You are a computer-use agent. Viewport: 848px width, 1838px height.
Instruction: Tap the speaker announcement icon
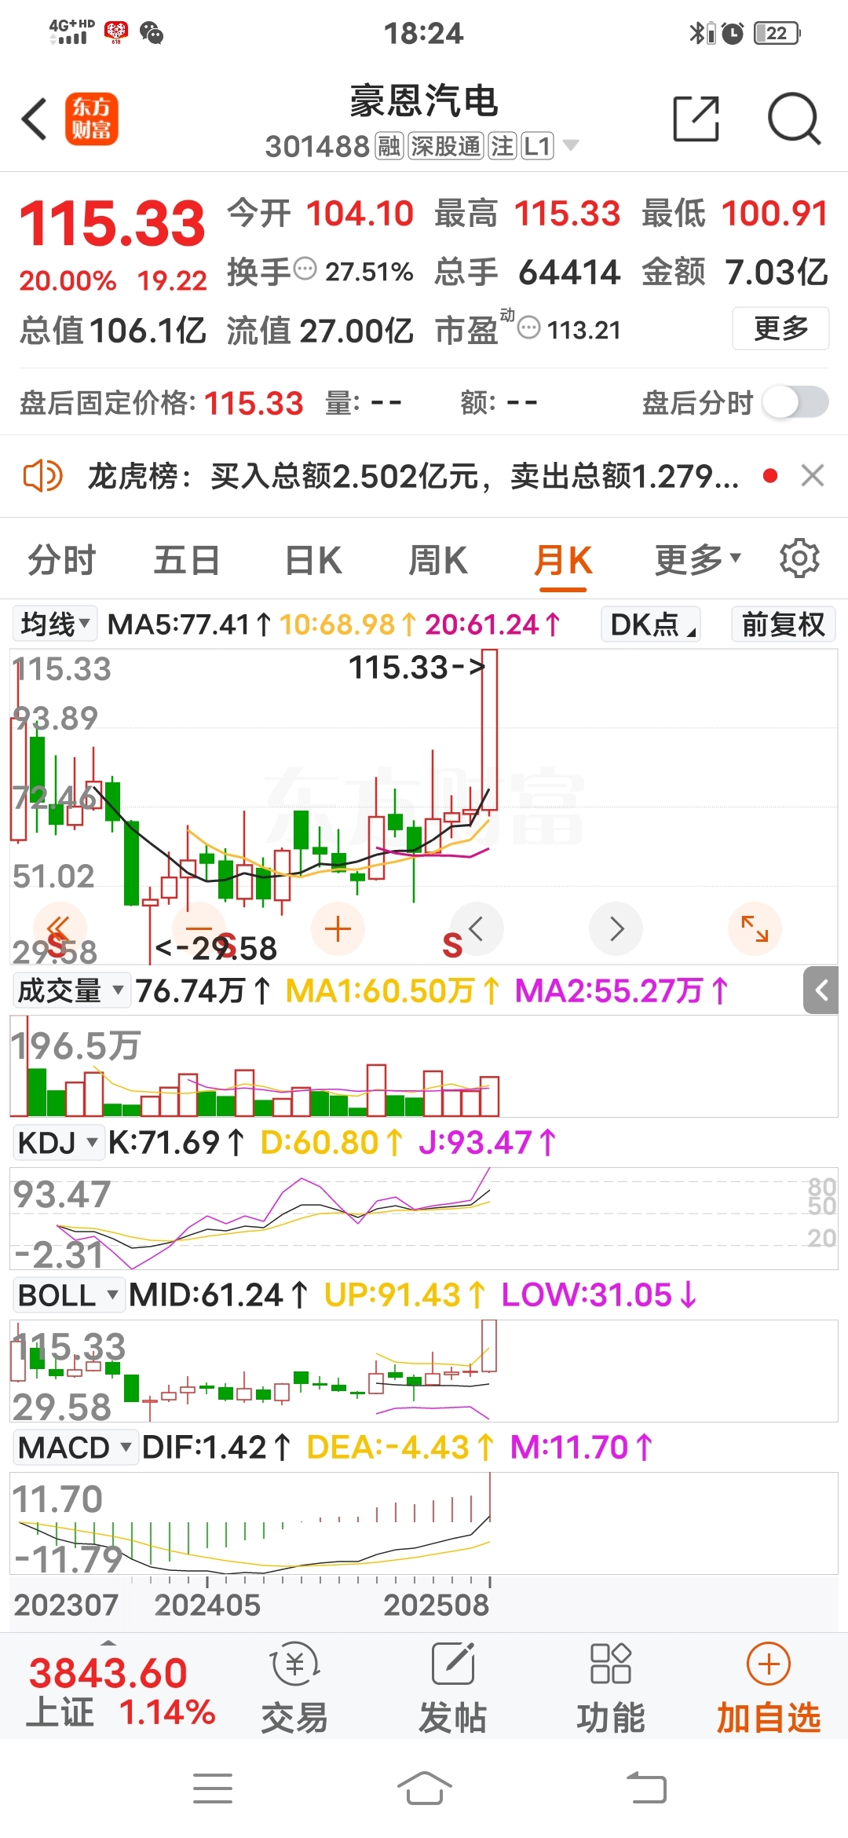coord(42,476)
